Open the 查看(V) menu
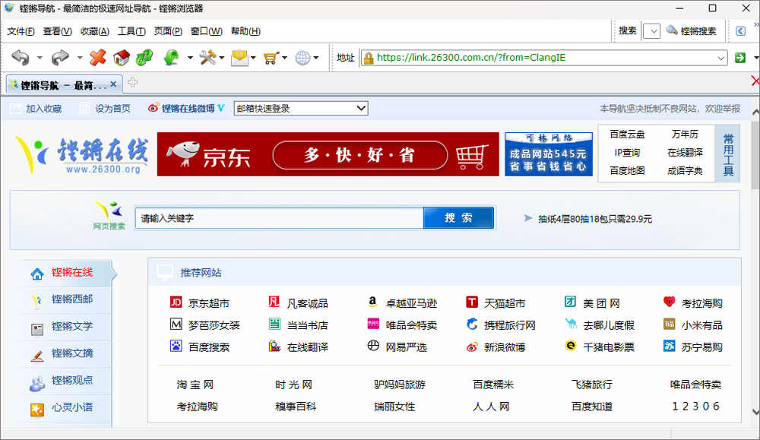The width and height of the screenshot is (760, 440). point(57,31)
